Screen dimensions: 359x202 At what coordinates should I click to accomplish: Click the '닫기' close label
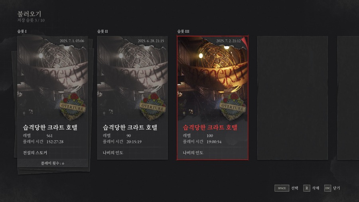tap(336, 188)
